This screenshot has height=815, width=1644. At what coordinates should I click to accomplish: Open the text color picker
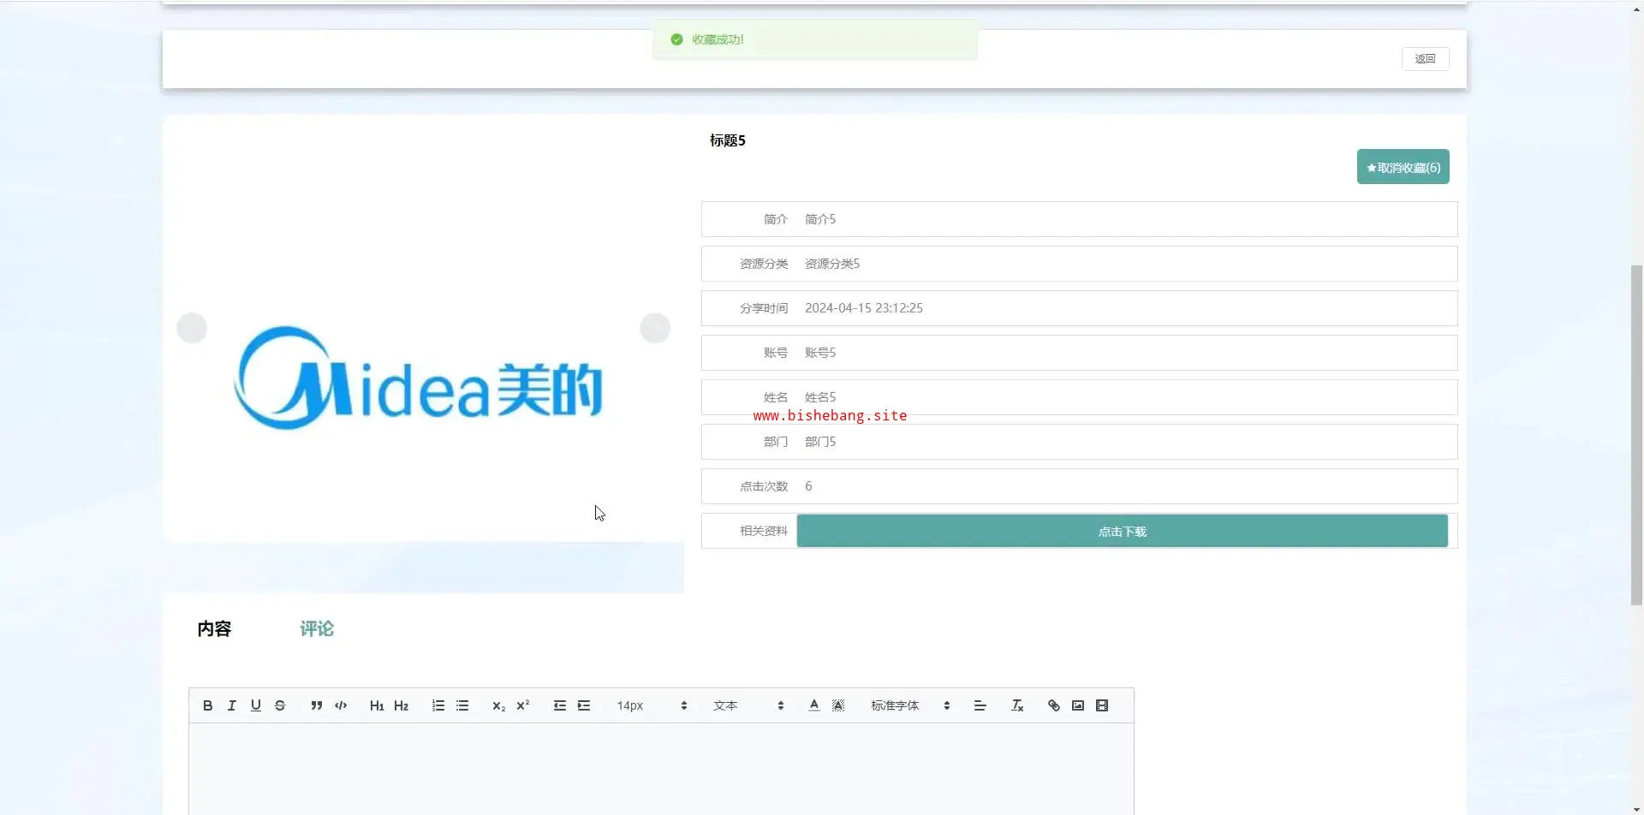click(x=814, y=705)
